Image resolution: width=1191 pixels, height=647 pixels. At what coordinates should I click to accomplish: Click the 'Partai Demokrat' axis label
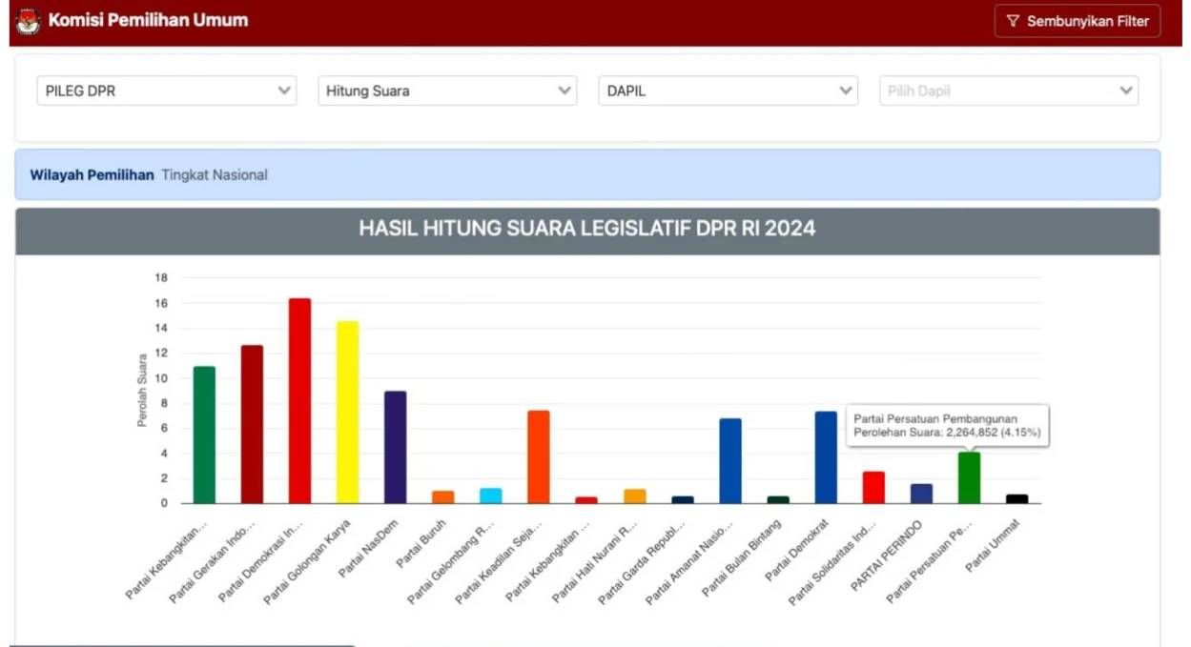click(x=797, y=550)
